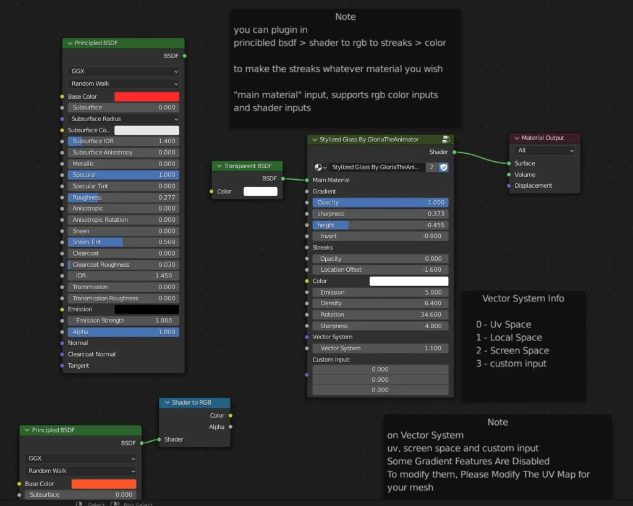Collapse the Material Output node header
The width and height of the screenshot is (633, 506).
tap(516, 138)
